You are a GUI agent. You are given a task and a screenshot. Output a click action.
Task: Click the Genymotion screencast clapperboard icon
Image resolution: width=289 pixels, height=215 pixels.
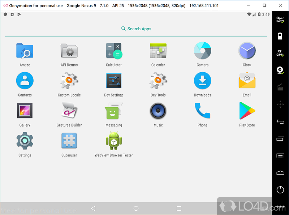[x=280, y=87]
